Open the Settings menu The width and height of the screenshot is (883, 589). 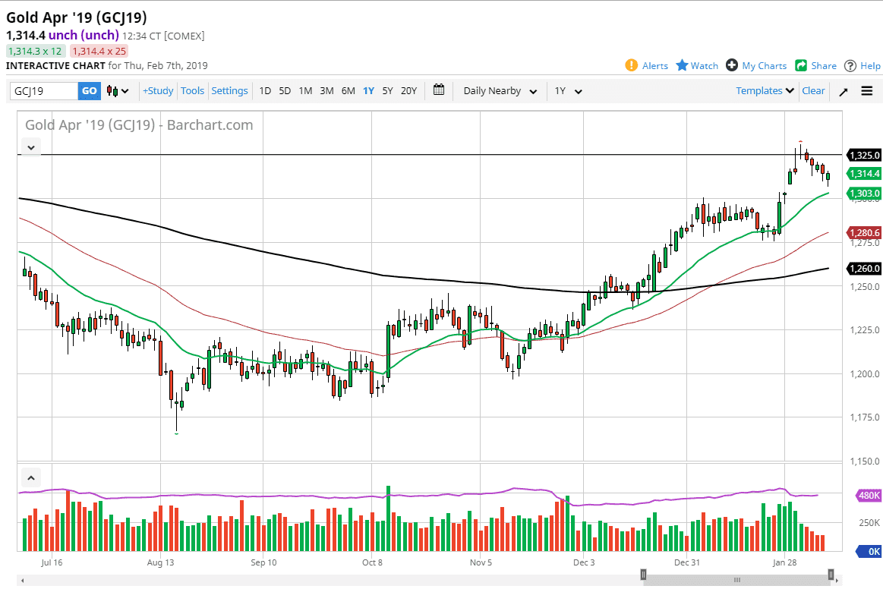pyautogui.click(x=229, y=91)
